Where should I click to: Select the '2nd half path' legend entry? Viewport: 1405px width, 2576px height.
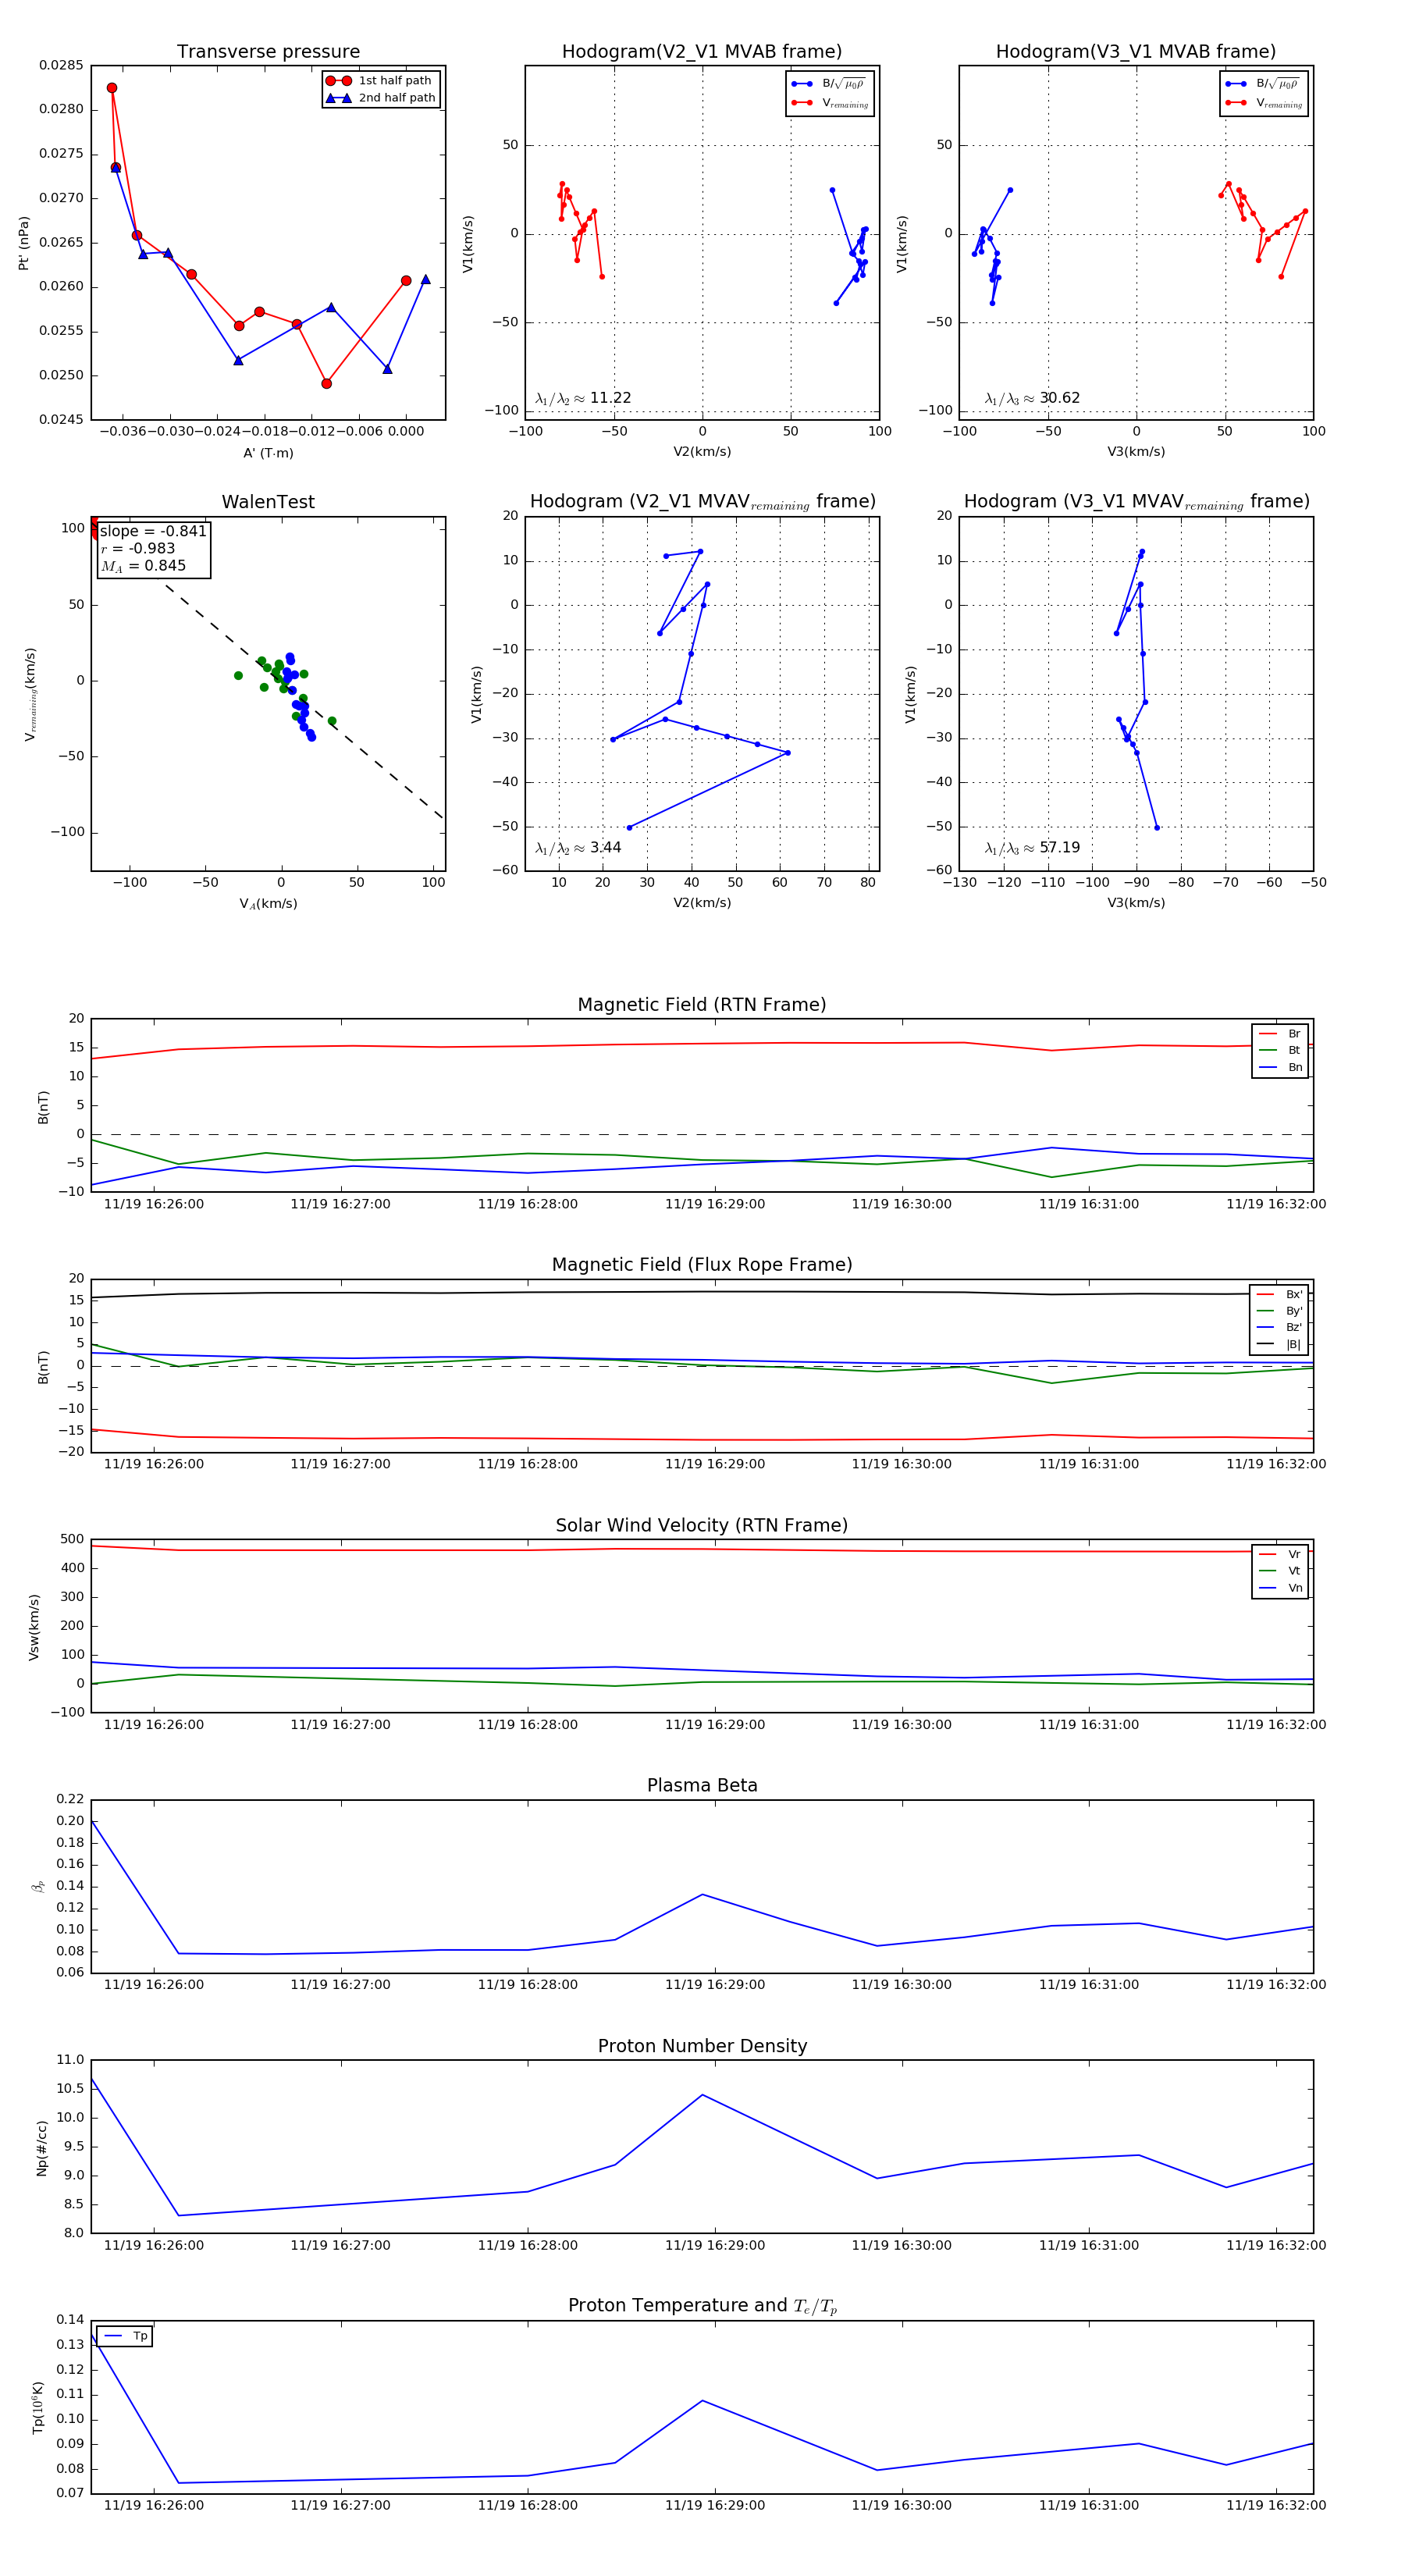click(x=381, y=98)
